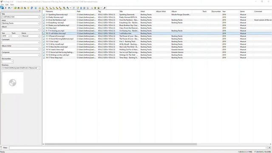Viewport: 272px width, 153px height.
Task: Expand the Title field dropdown
Action: 39,17
